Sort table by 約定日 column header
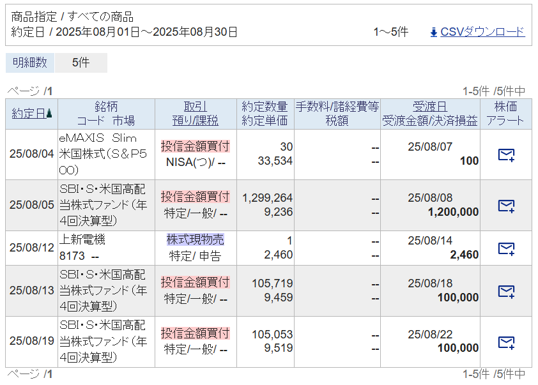Screen dimensions: 538x385 tap(29, 114)
